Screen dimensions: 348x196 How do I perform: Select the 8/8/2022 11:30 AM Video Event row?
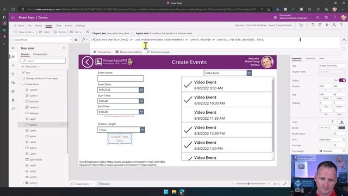click(x=227, y=115)
